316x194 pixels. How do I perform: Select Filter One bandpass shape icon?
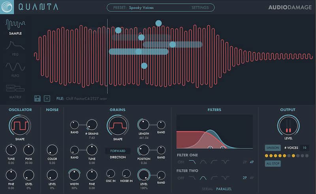203,162
